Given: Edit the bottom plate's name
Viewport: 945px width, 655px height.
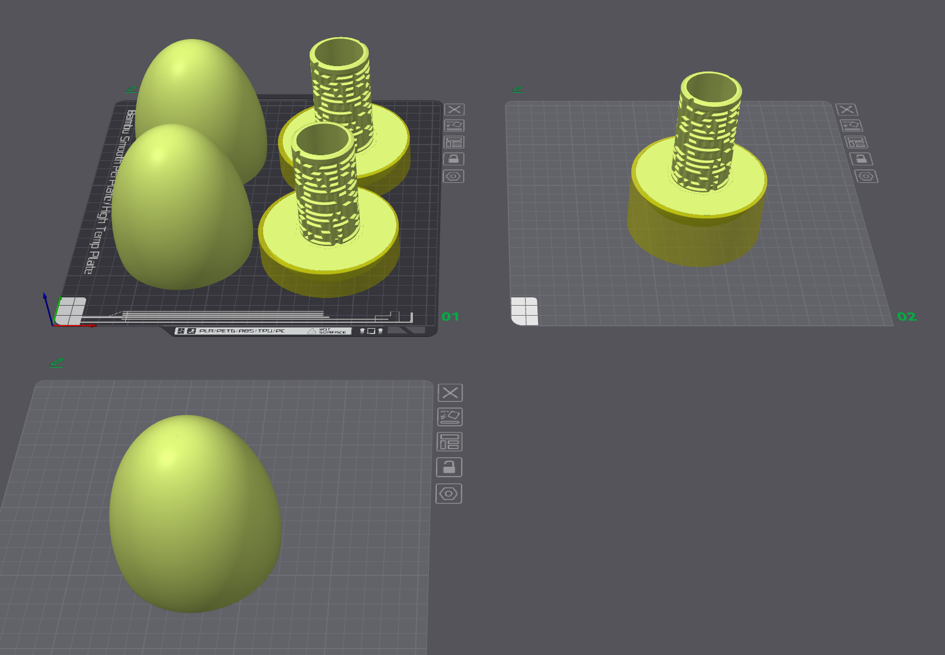Looking at the screenshot, I should 57,362.
